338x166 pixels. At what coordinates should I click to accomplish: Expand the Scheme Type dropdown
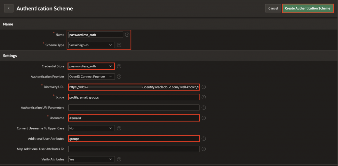91,45
